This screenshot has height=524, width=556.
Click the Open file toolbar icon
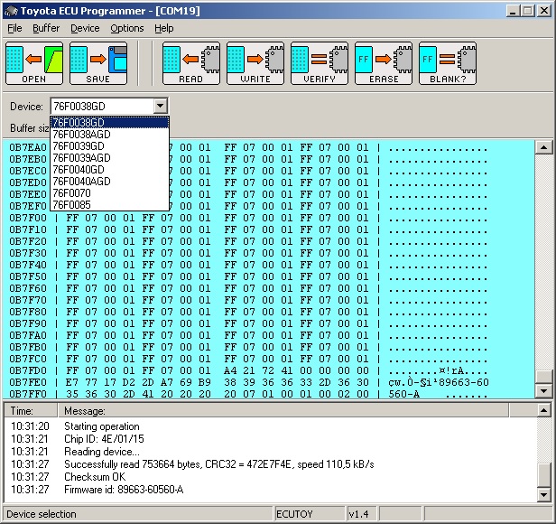click(x=33, y=62)
